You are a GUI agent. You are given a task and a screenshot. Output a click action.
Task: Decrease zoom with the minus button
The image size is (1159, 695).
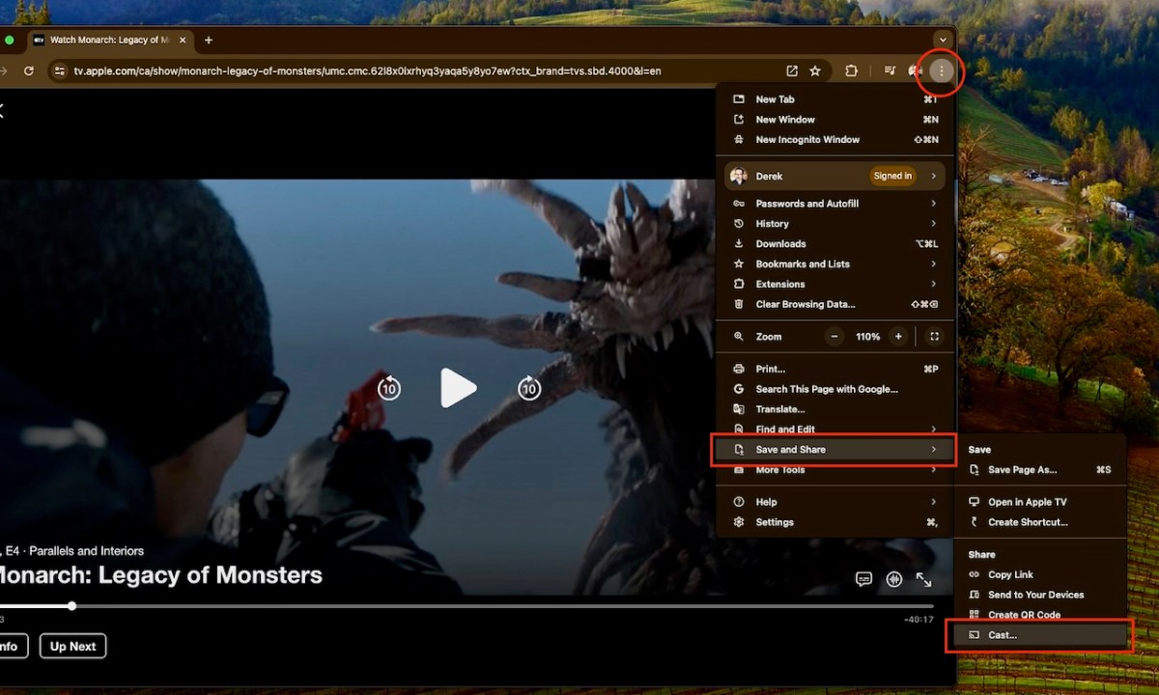834,337
